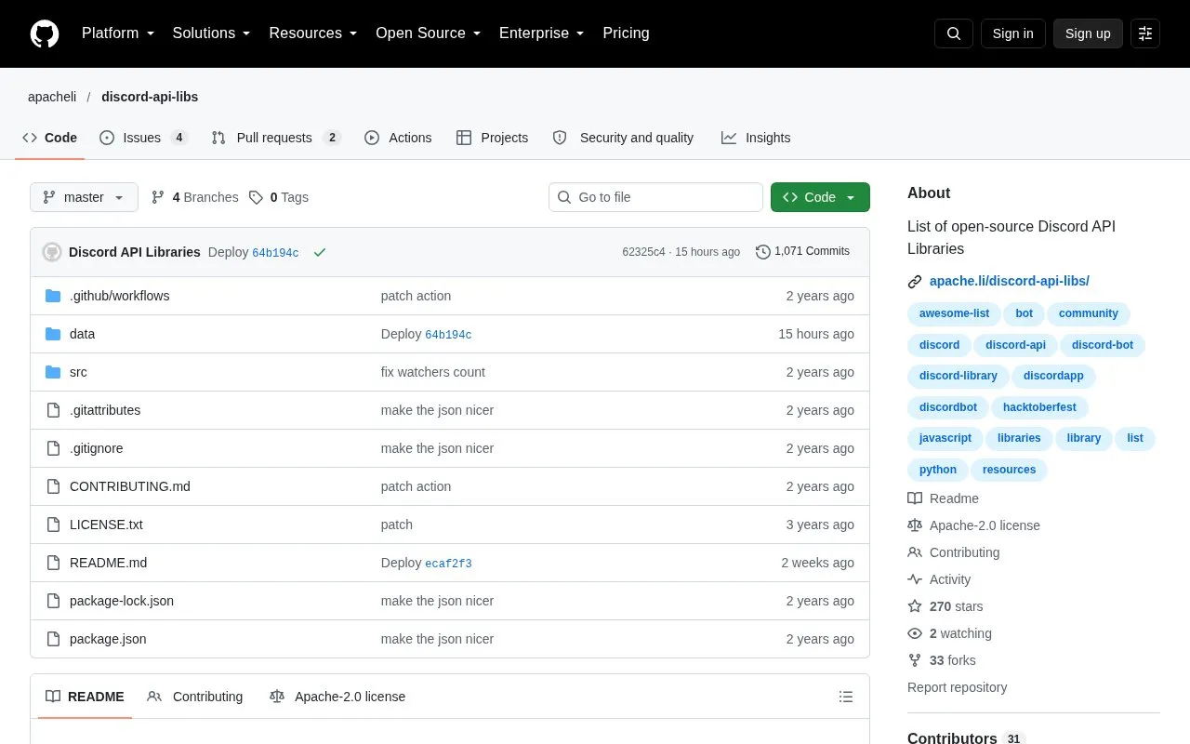Viewport: 1190px width, 744px height.
Task: Open the README outline list icon
Action: pos(846,697)
